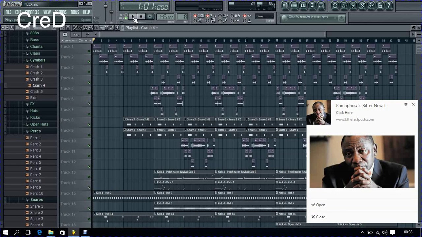Click the Undo history icon
The width and height of the screenshot is (422, 237).
(x=335, y=6)
